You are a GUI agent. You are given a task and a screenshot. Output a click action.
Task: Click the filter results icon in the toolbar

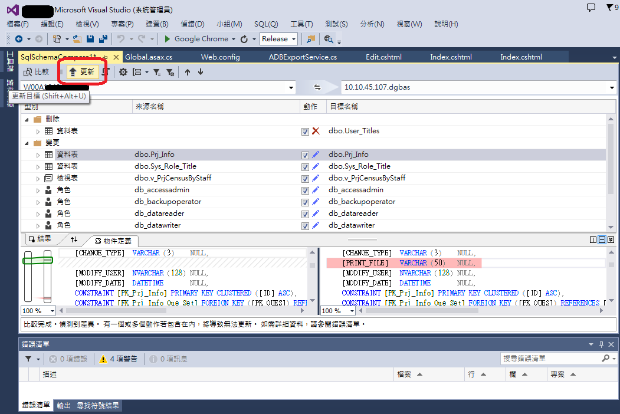point(158,72)
